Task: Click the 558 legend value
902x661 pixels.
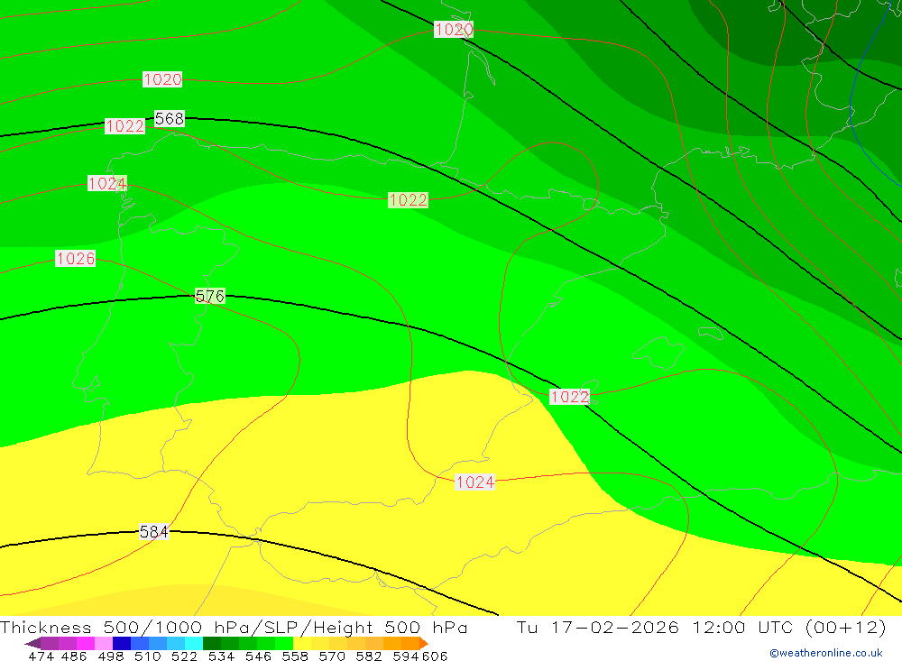Action: 295,656
